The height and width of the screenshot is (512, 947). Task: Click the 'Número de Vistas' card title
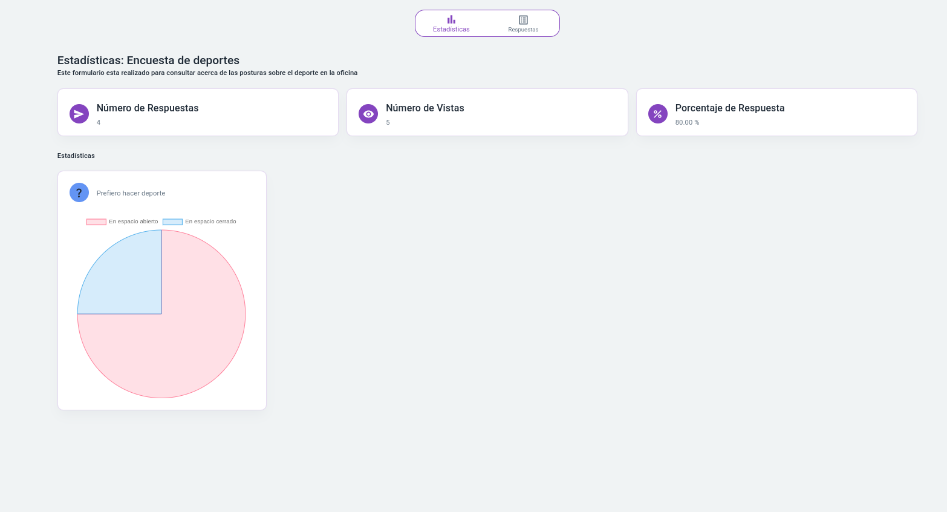click(x=425, y=108)
